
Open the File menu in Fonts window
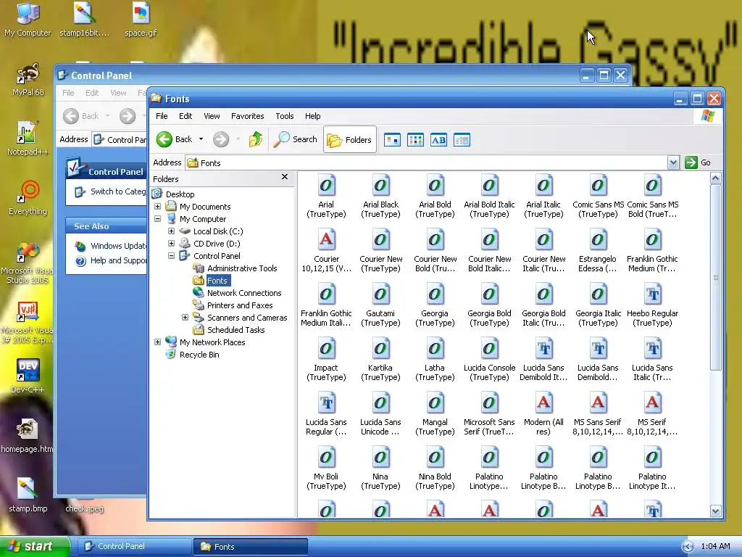(162, 116)
